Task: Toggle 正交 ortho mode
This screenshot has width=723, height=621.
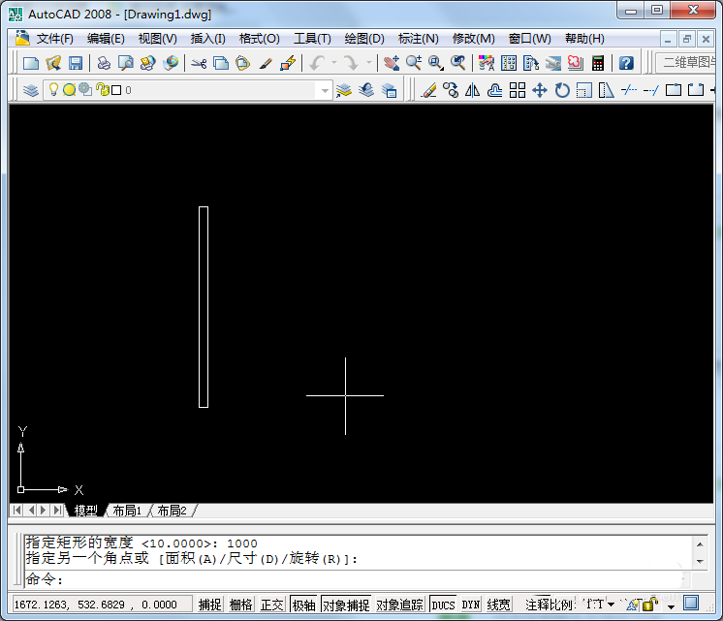Action: point(271,605)
